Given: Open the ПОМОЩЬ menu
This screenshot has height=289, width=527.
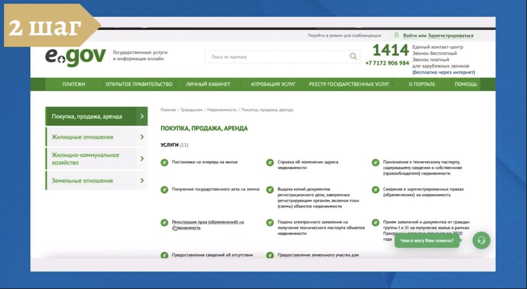Looking at the screenshot, I should point(466,84).
